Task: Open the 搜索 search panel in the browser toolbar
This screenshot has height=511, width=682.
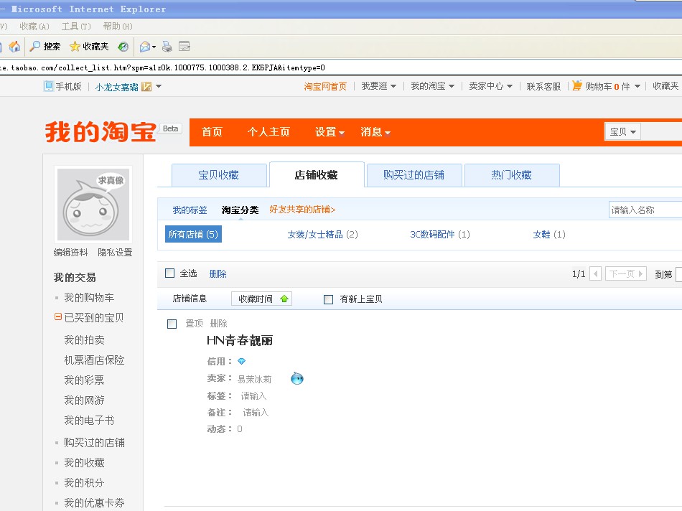Action: 45,46
